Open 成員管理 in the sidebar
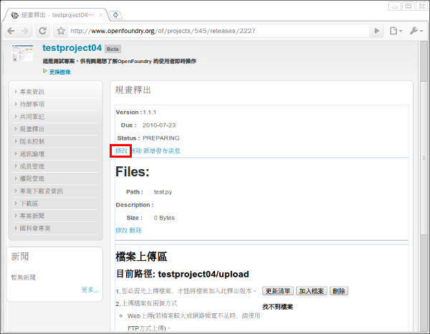 click(32, 166)
